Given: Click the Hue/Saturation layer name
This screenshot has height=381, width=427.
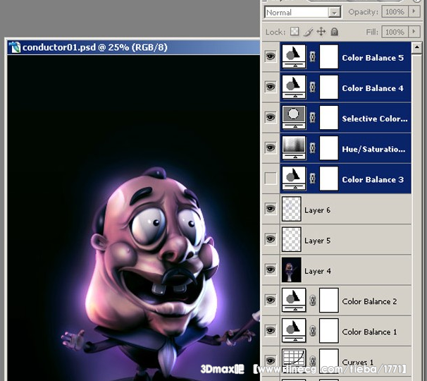Looking at the screenshot, I should (373, 149).
